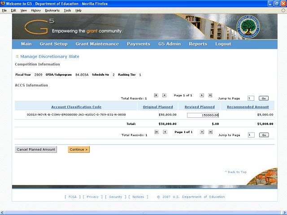Sort by Account Classification Code column

coord(76,107)
